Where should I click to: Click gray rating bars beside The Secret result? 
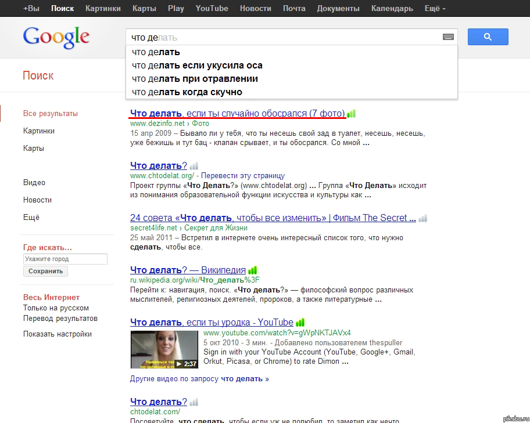pos(423,218)
